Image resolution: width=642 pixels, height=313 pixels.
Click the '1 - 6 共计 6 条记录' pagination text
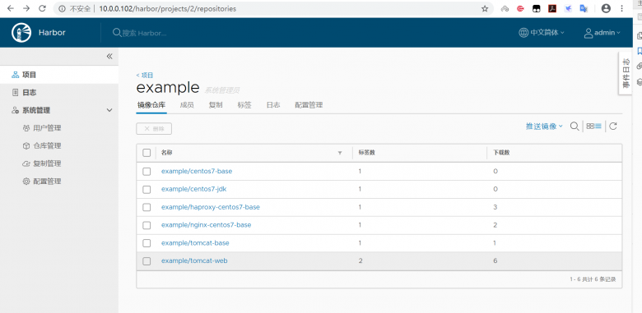tap(593, 279)
